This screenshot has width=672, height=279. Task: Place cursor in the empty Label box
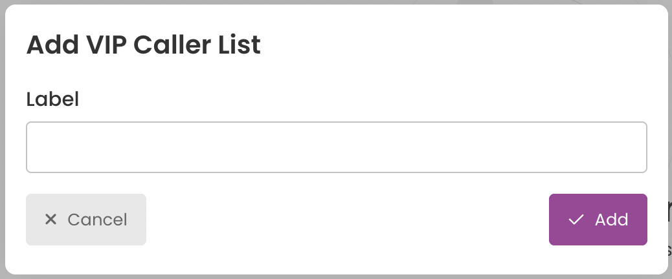[337, 147]
